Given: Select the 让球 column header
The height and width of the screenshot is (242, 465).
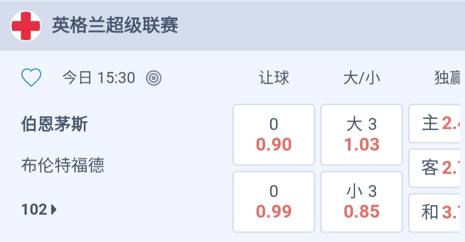Looking at the screenshot, I should point(274,78).
